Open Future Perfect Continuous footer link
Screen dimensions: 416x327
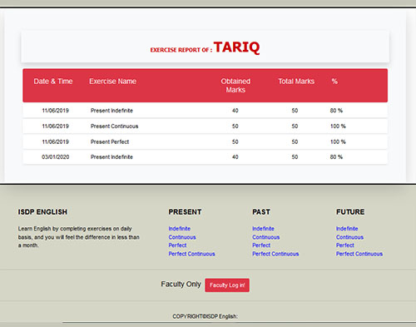coord(359,254)
